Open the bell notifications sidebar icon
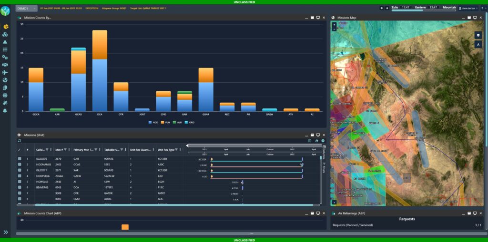Screen dimensions: 488x242 [5, 111]
